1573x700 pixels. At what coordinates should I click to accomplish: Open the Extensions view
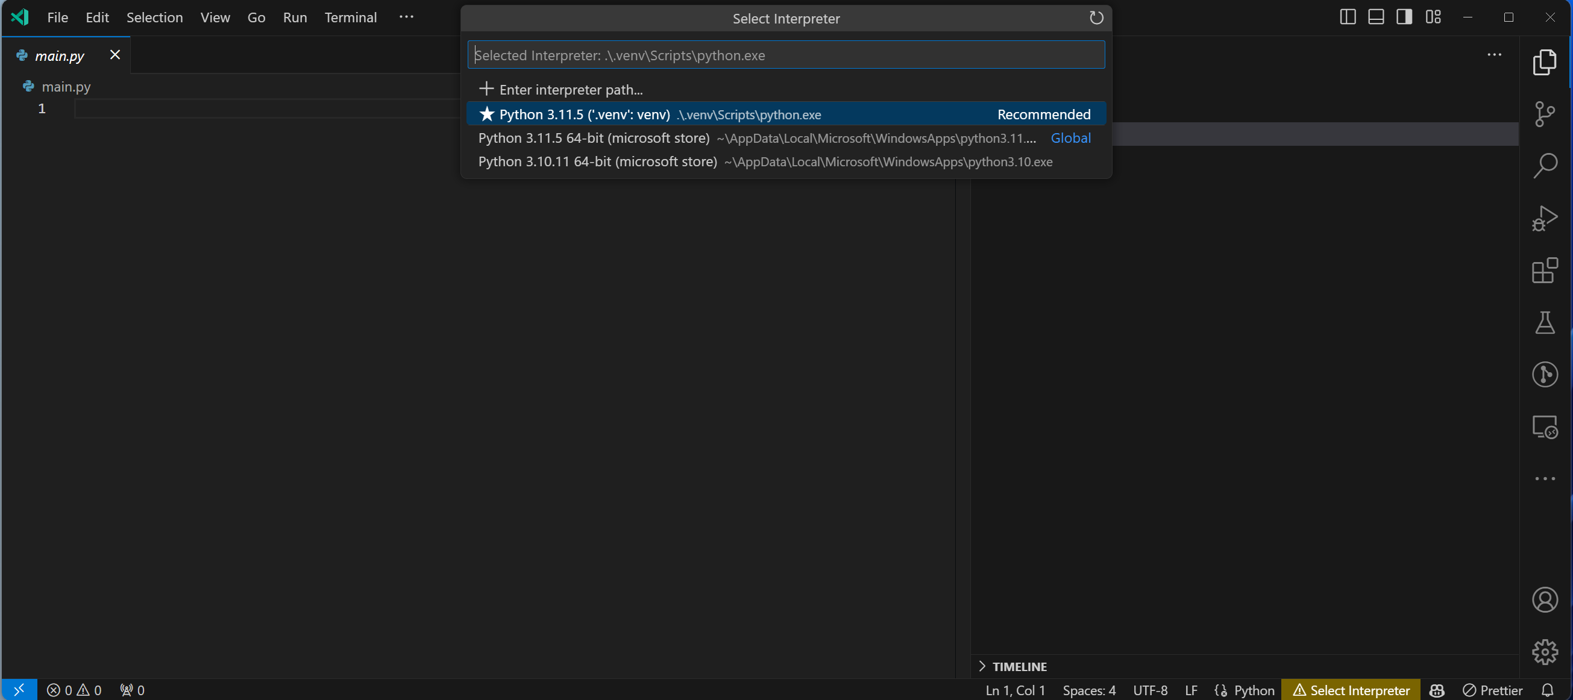coord(1545,270)
